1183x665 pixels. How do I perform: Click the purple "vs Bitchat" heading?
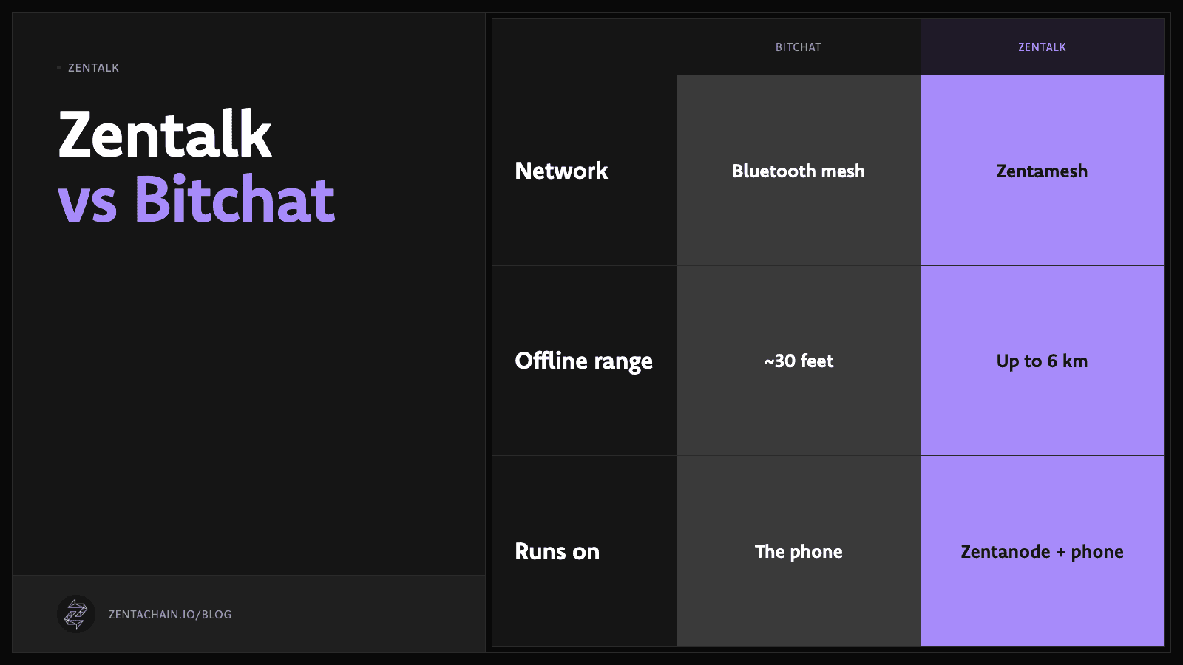pos(197,199)
